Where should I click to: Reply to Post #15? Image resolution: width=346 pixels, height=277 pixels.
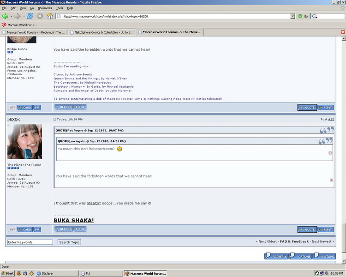326,229
